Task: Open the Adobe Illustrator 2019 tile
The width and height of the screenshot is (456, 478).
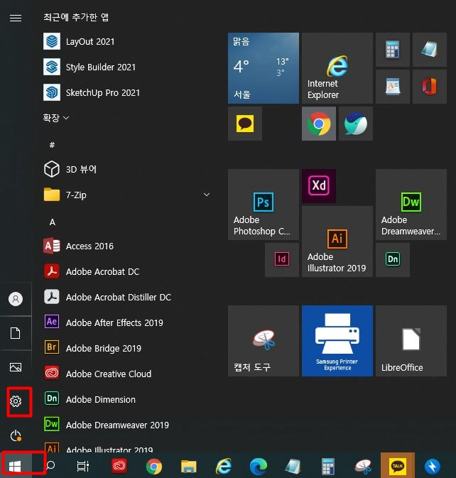Action: coord(337,241)
